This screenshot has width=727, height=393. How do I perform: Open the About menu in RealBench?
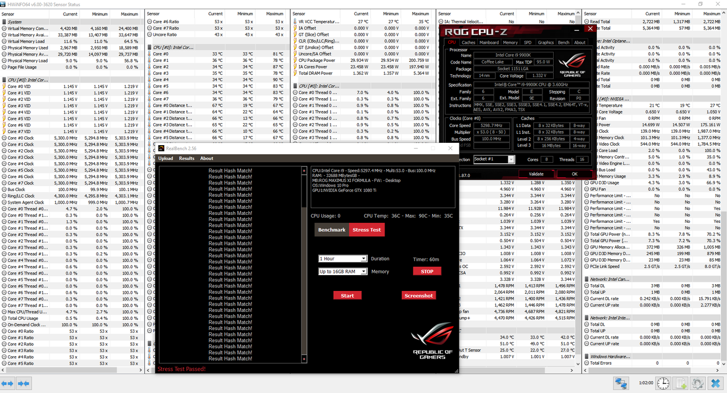[x=207, y=158]
